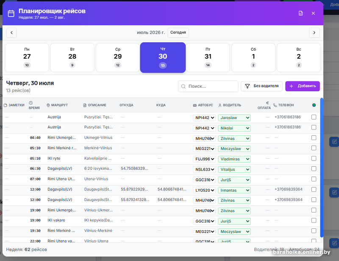Open bus dropdown showing FUJ996

click(x=204, y=159)
